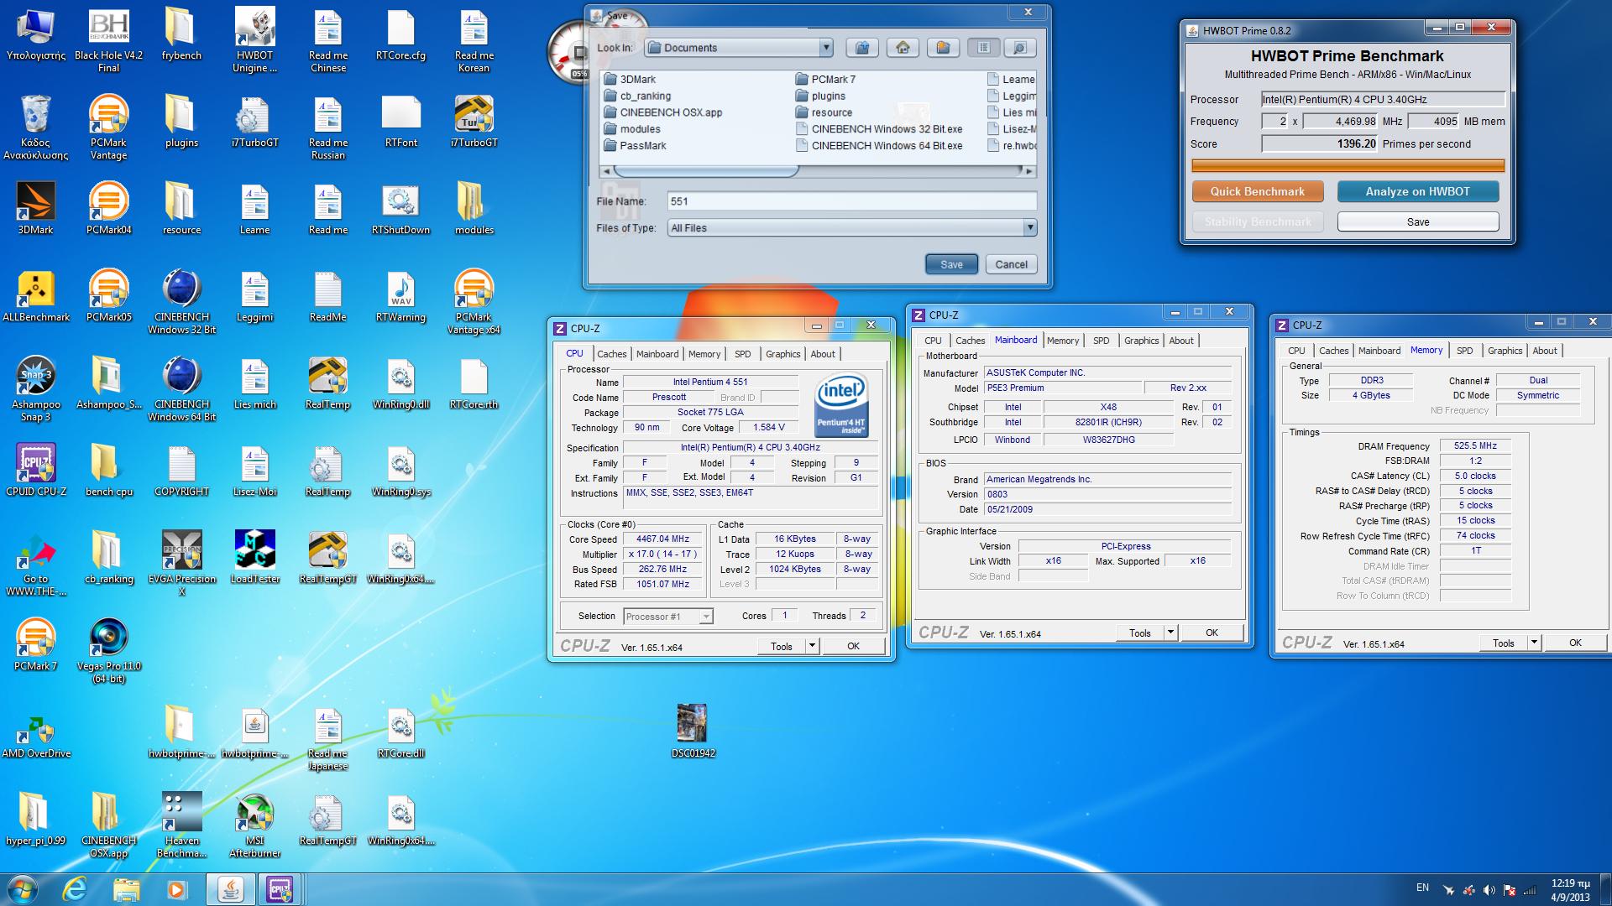Click Tools button in CPU-Z CPU window
1612x906 pixels.
point(782,646)
